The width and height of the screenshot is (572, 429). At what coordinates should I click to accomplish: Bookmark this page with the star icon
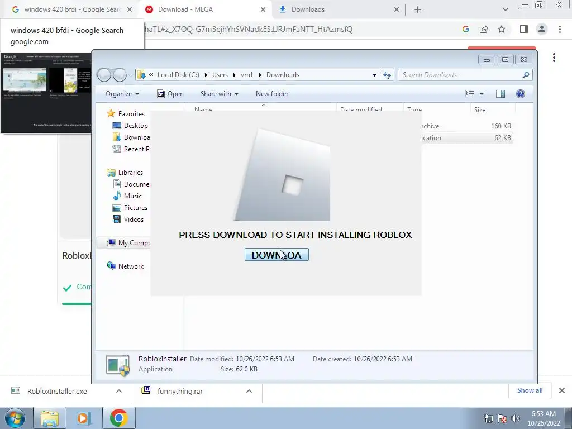pos(502,29)
